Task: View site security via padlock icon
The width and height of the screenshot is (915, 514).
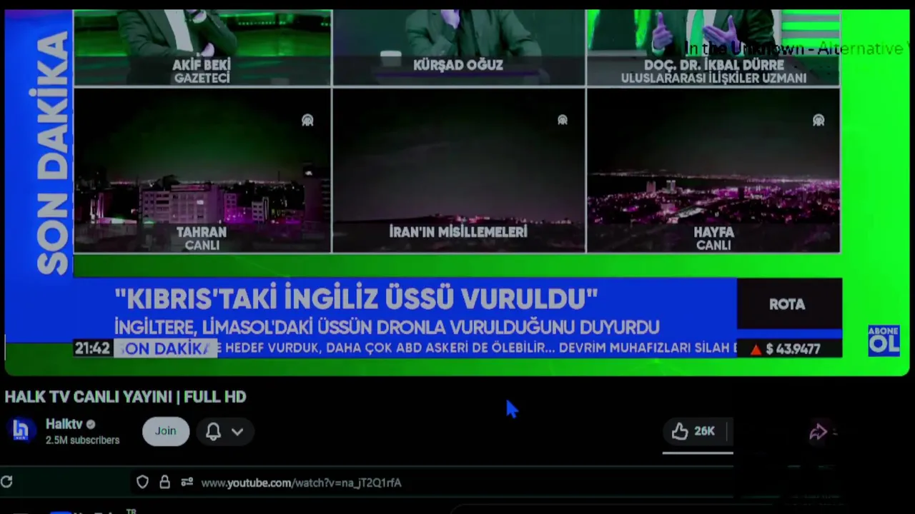Action: pyautogui.click(x=164, y=483)
